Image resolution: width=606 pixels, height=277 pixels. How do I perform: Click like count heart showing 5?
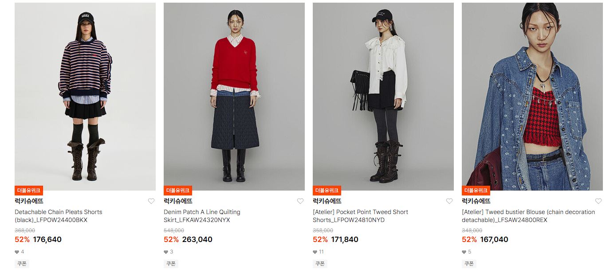coord(464,252)
